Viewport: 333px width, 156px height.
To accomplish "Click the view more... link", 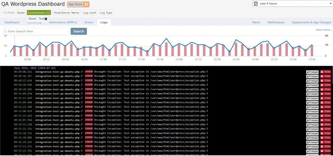I will coord(324,30).
